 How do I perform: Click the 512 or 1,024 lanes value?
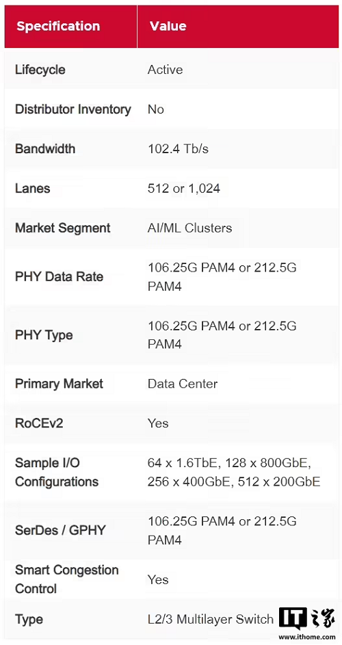(x=183, y=188)
